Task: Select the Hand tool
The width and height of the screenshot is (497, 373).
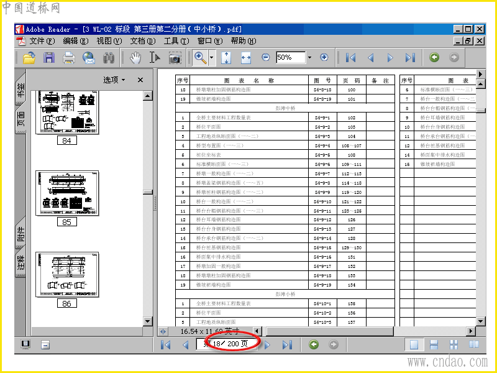Action: pos(135,58)
